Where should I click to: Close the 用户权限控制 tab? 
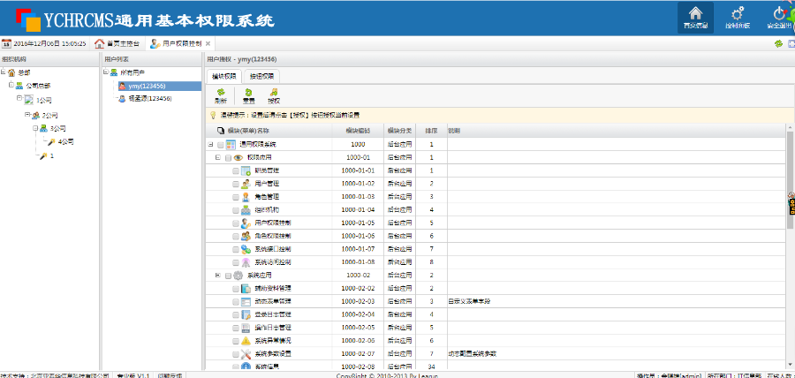tap(209, 43)
